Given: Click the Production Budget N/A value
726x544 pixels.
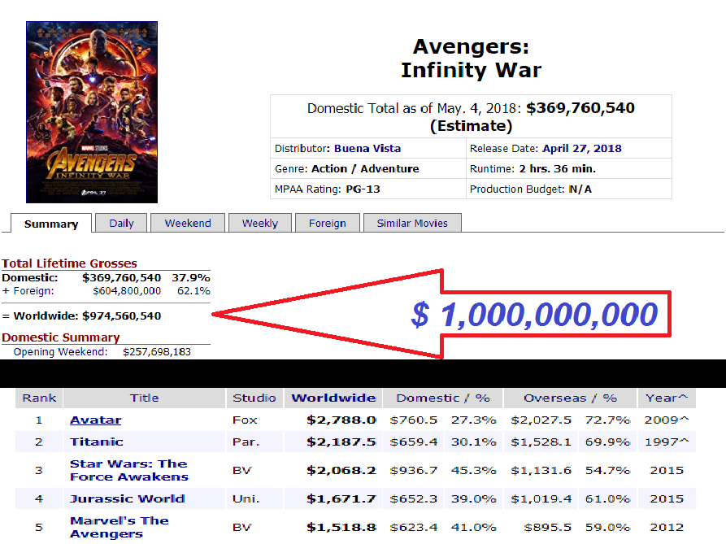Looking at the screenshot, I should pos(580,189).
